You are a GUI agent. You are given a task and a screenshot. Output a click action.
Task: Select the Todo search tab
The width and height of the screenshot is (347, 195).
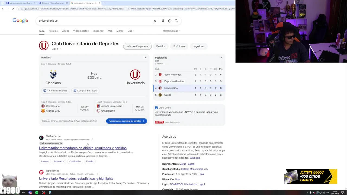coord(41,31)
